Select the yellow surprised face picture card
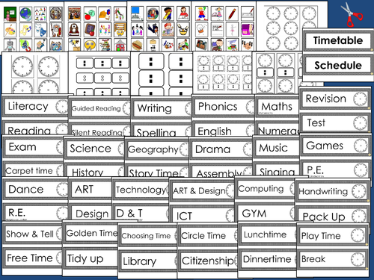374x280 pixels. coord(90,45)
